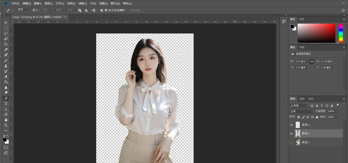Open the 滤镜 menu

click(82, 4)
